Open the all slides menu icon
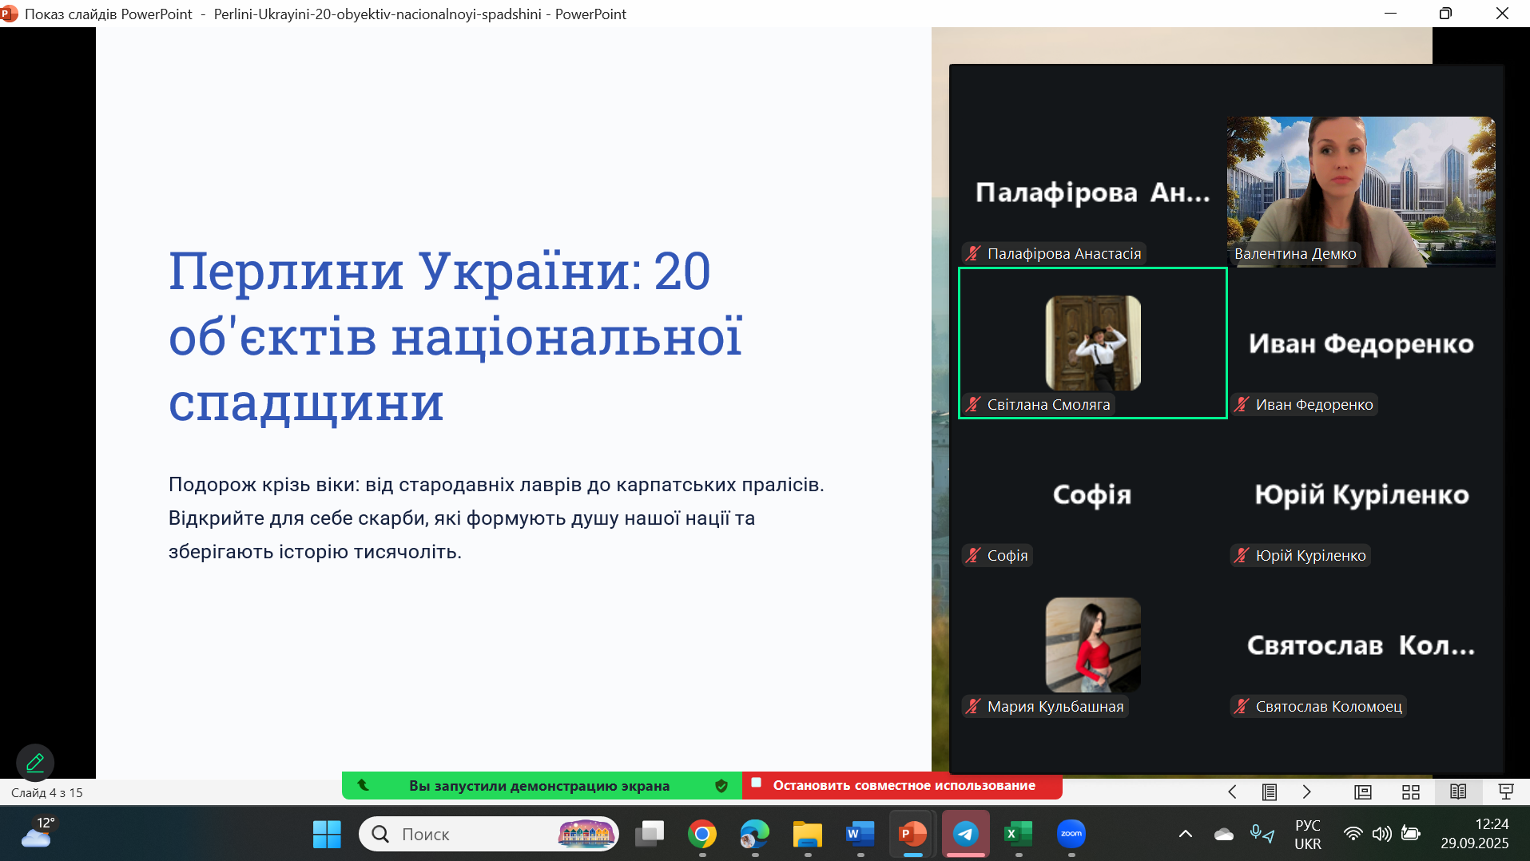 (1269, 792)
